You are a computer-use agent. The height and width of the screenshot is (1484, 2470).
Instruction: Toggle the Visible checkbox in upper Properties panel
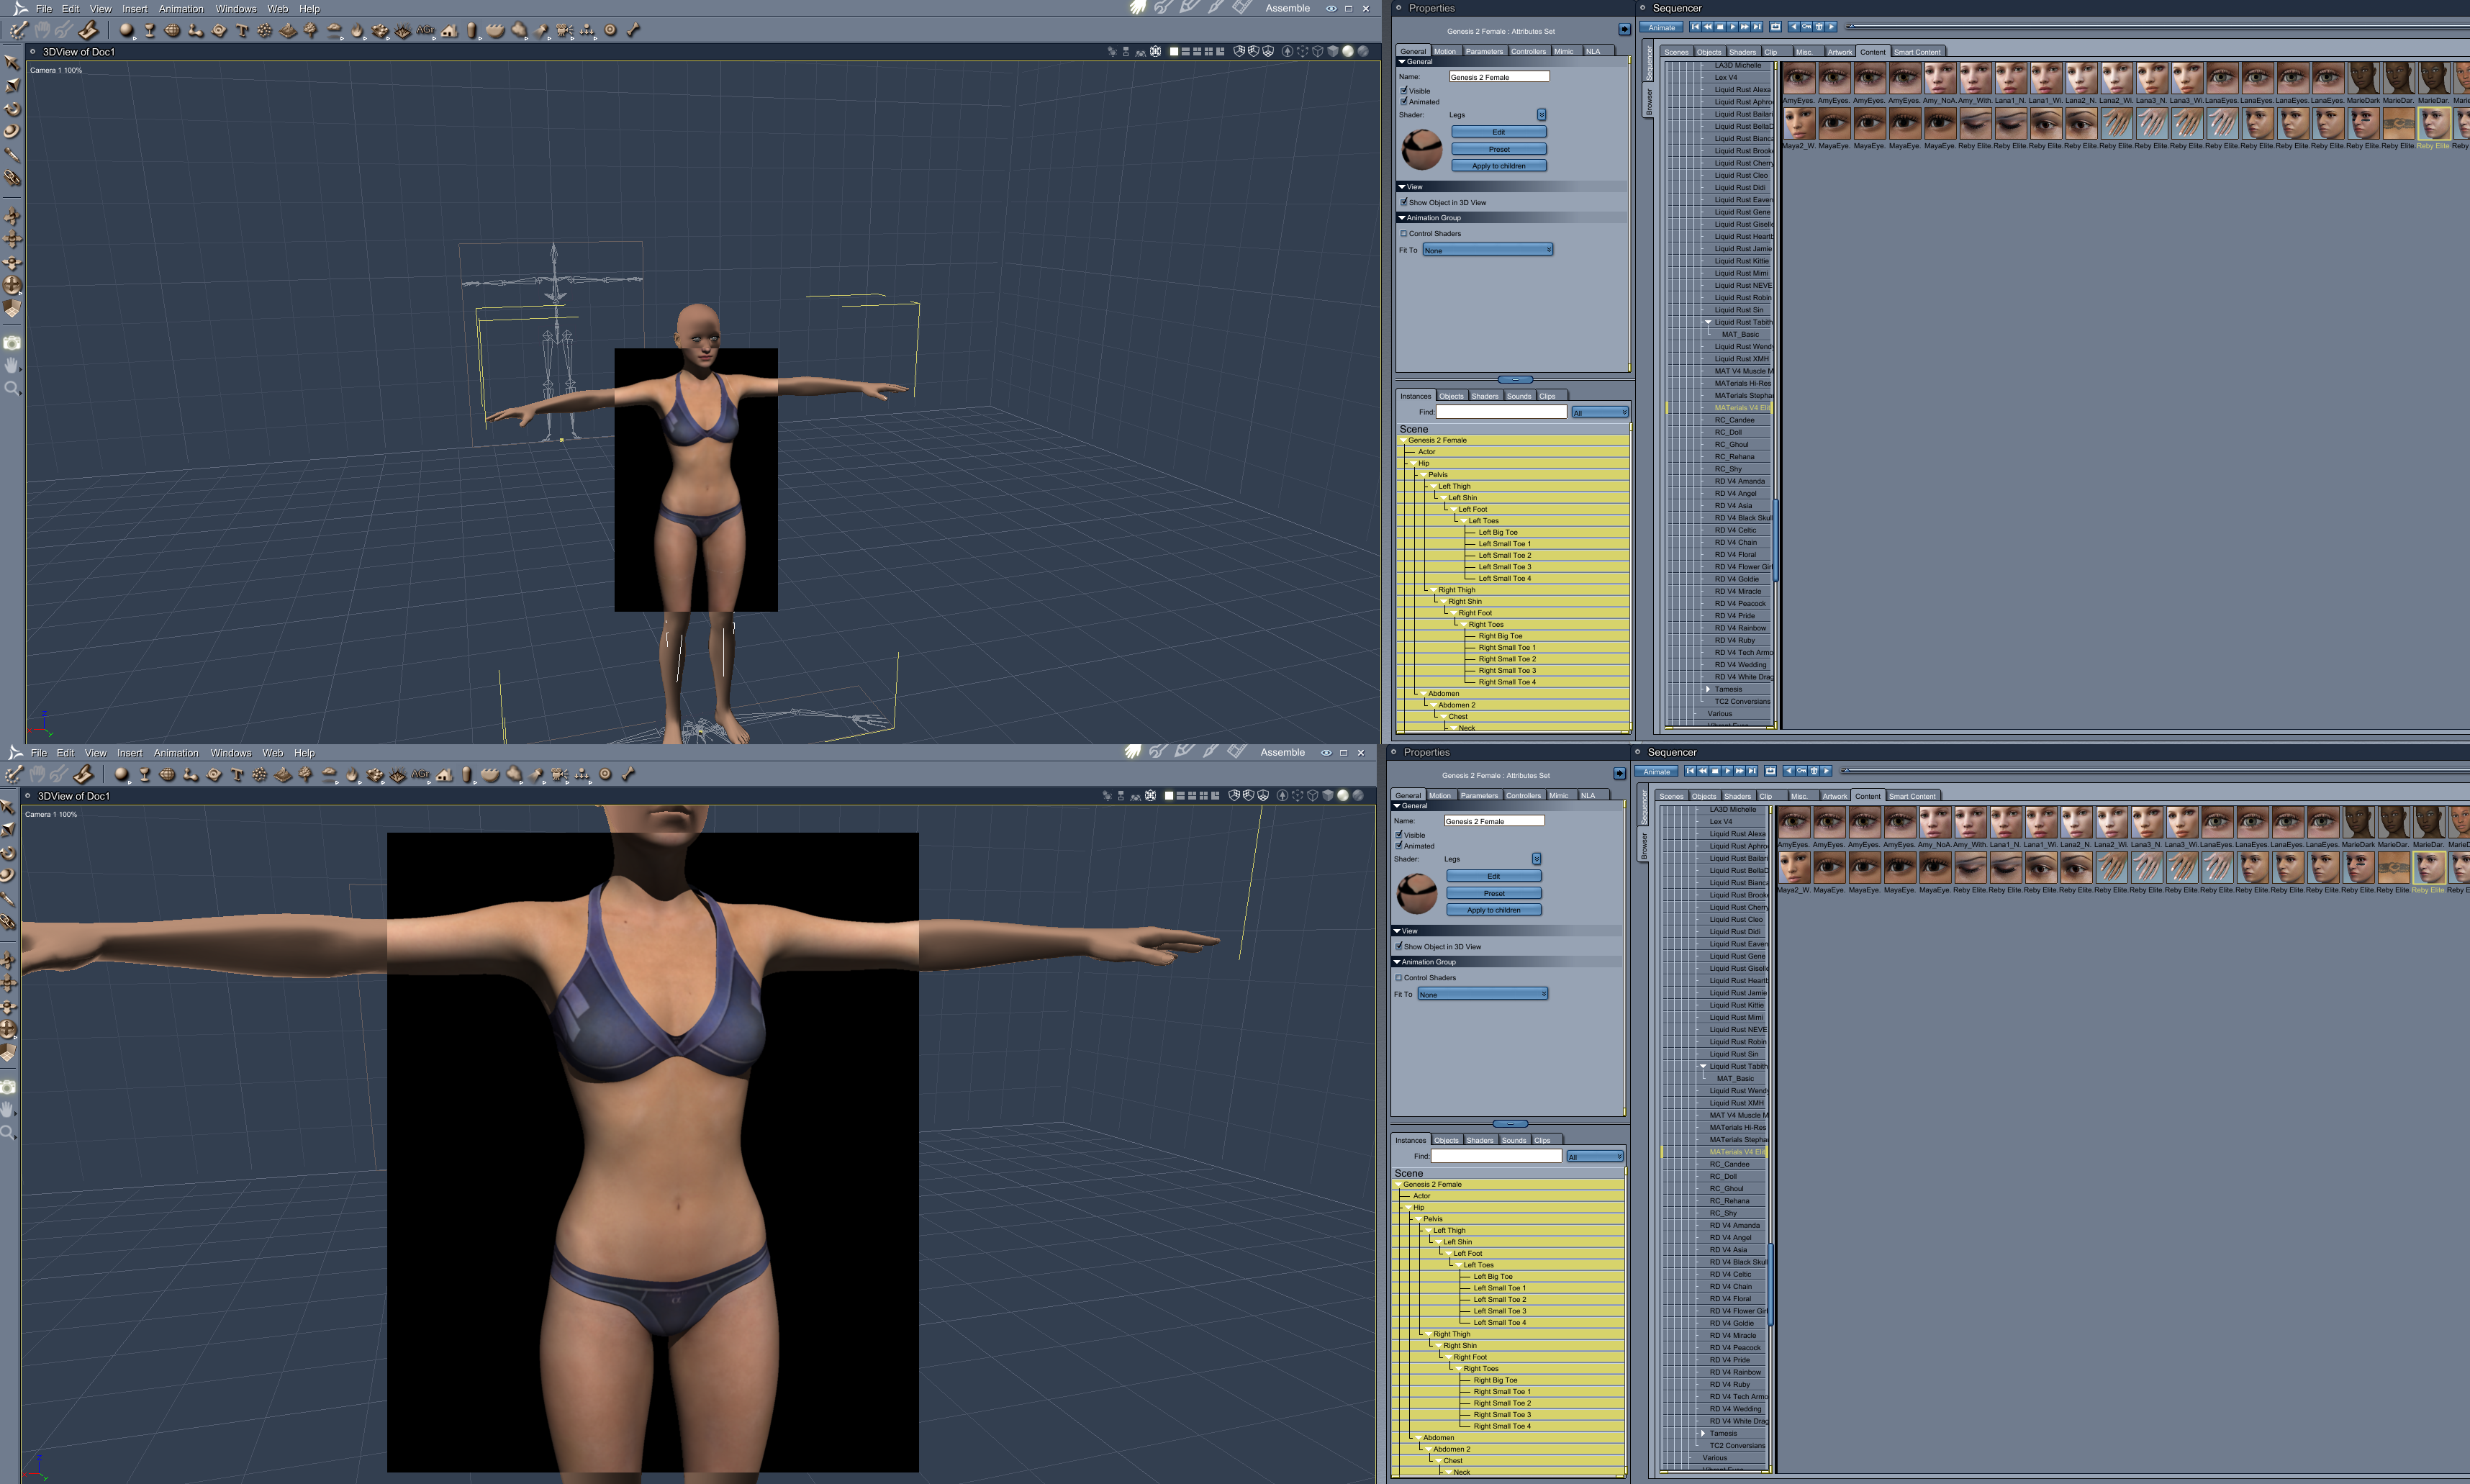tap(1404, 90)
